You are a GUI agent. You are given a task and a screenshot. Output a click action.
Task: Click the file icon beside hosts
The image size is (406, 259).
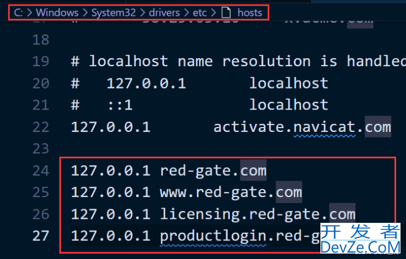[x=226, y=13]
